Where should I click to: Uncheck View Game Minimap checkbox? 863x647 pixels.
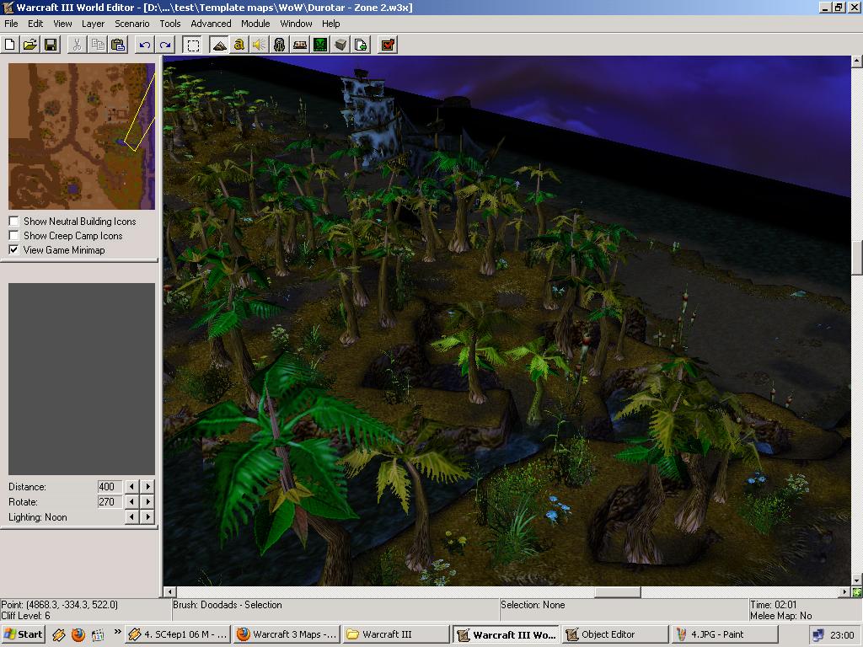point(13,249)
